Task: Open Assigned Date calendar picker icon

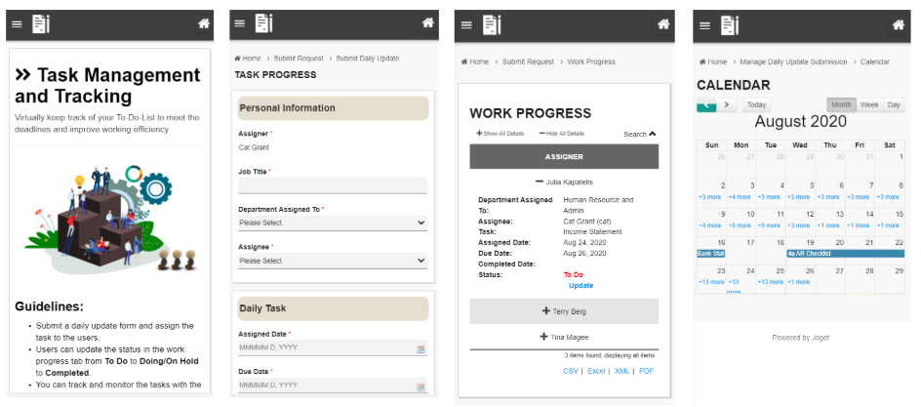Action: (420, 348)
